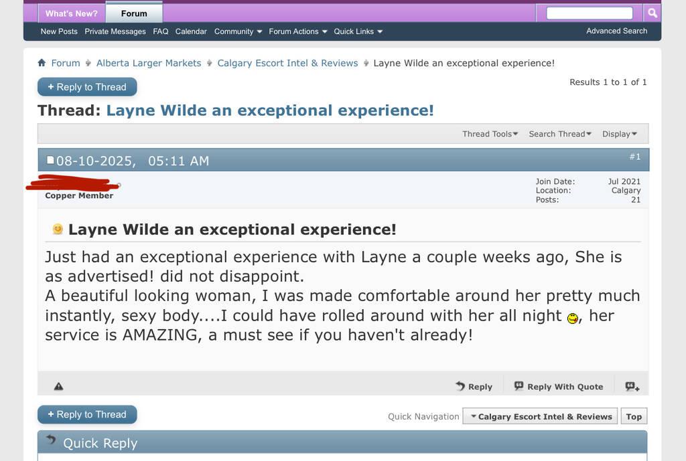Click the Top button near Quick Navigation

coord(634,416)
